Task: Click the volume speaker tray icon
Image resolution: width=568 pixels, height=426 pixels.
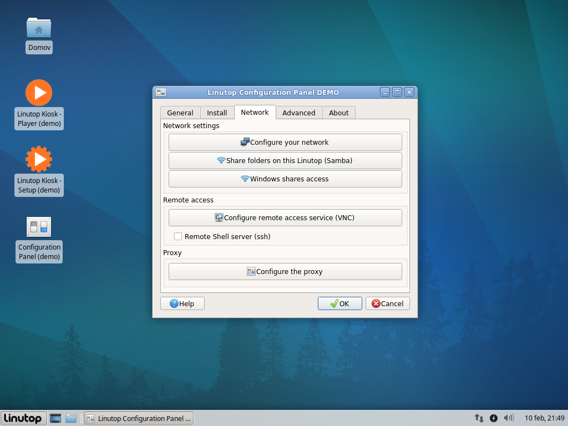Action: [x=509, y=418]
